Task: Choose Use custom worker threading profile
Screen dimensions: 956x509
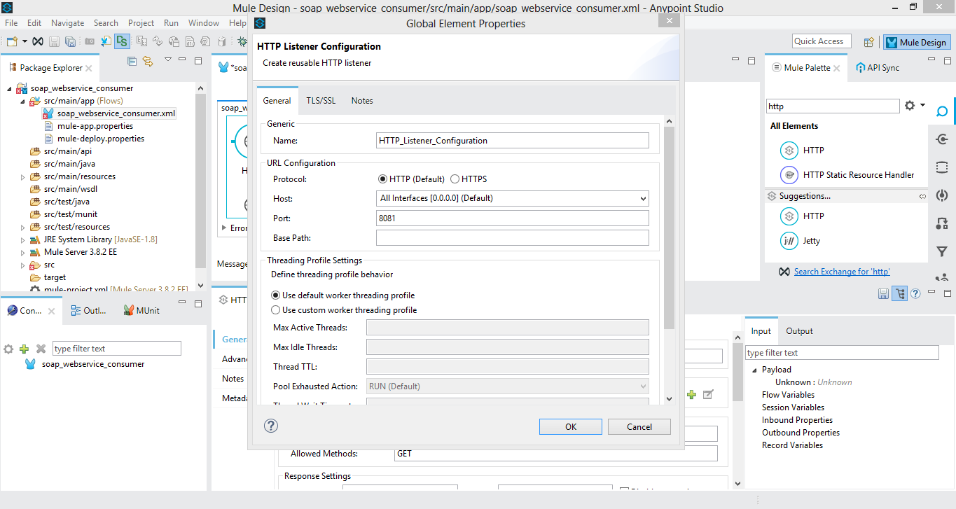Action: click(x=276, y=310)
